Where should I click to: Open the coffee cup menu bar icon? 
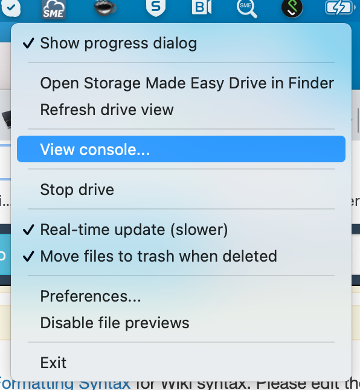tap(105, 8)
